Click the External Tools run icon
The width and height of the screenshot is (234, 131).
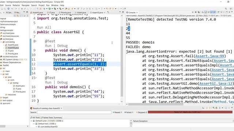point(60,9)
